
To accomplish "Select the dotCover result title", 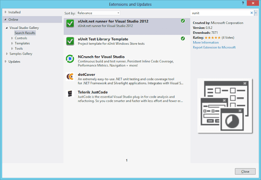I will tap(87, 74).
